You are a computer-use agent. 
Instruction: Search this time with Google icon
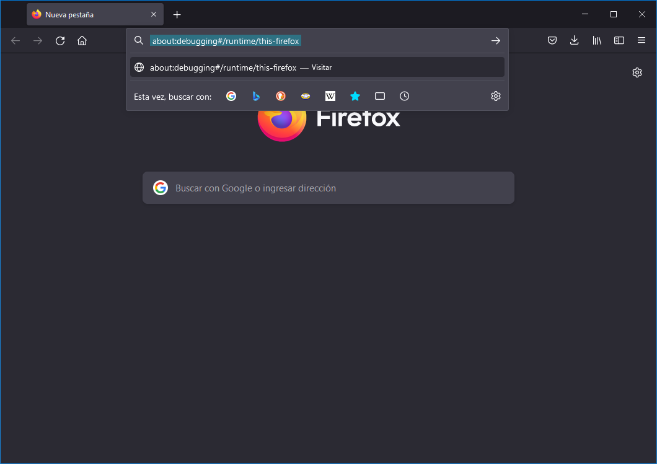231,96
